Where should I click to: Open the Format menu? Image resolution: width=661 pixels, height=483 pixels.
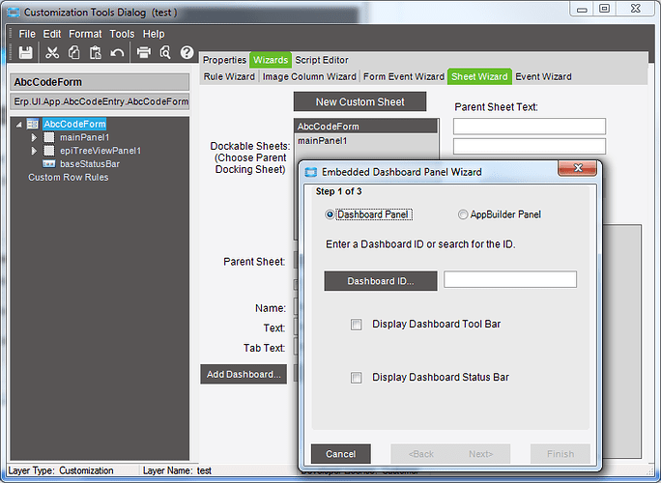[85, 34]
